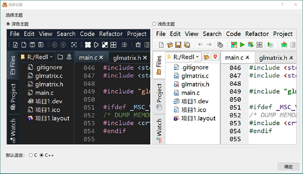Click the options sliders icon in dark preview
This screenshot has height=174, width=303.
[124, 45]
